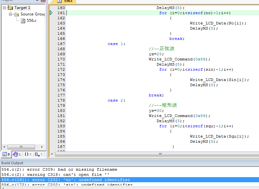Click the 'case 1:' label
The width and height of the screenshot is (259, 189).
click(116, 44)
